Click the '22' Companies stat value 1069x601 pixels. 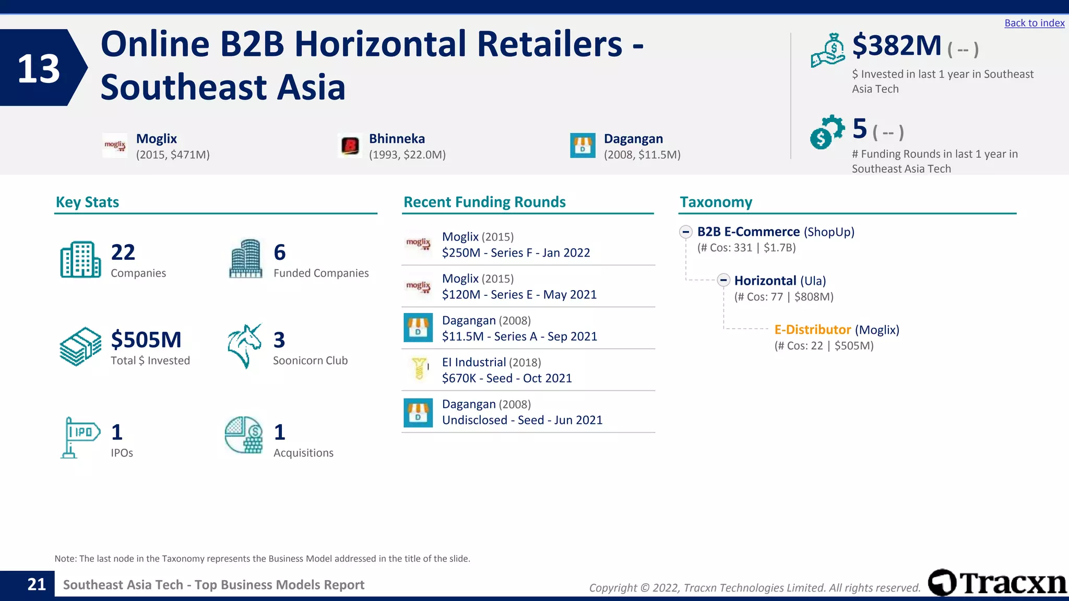[x=123, y=253]
